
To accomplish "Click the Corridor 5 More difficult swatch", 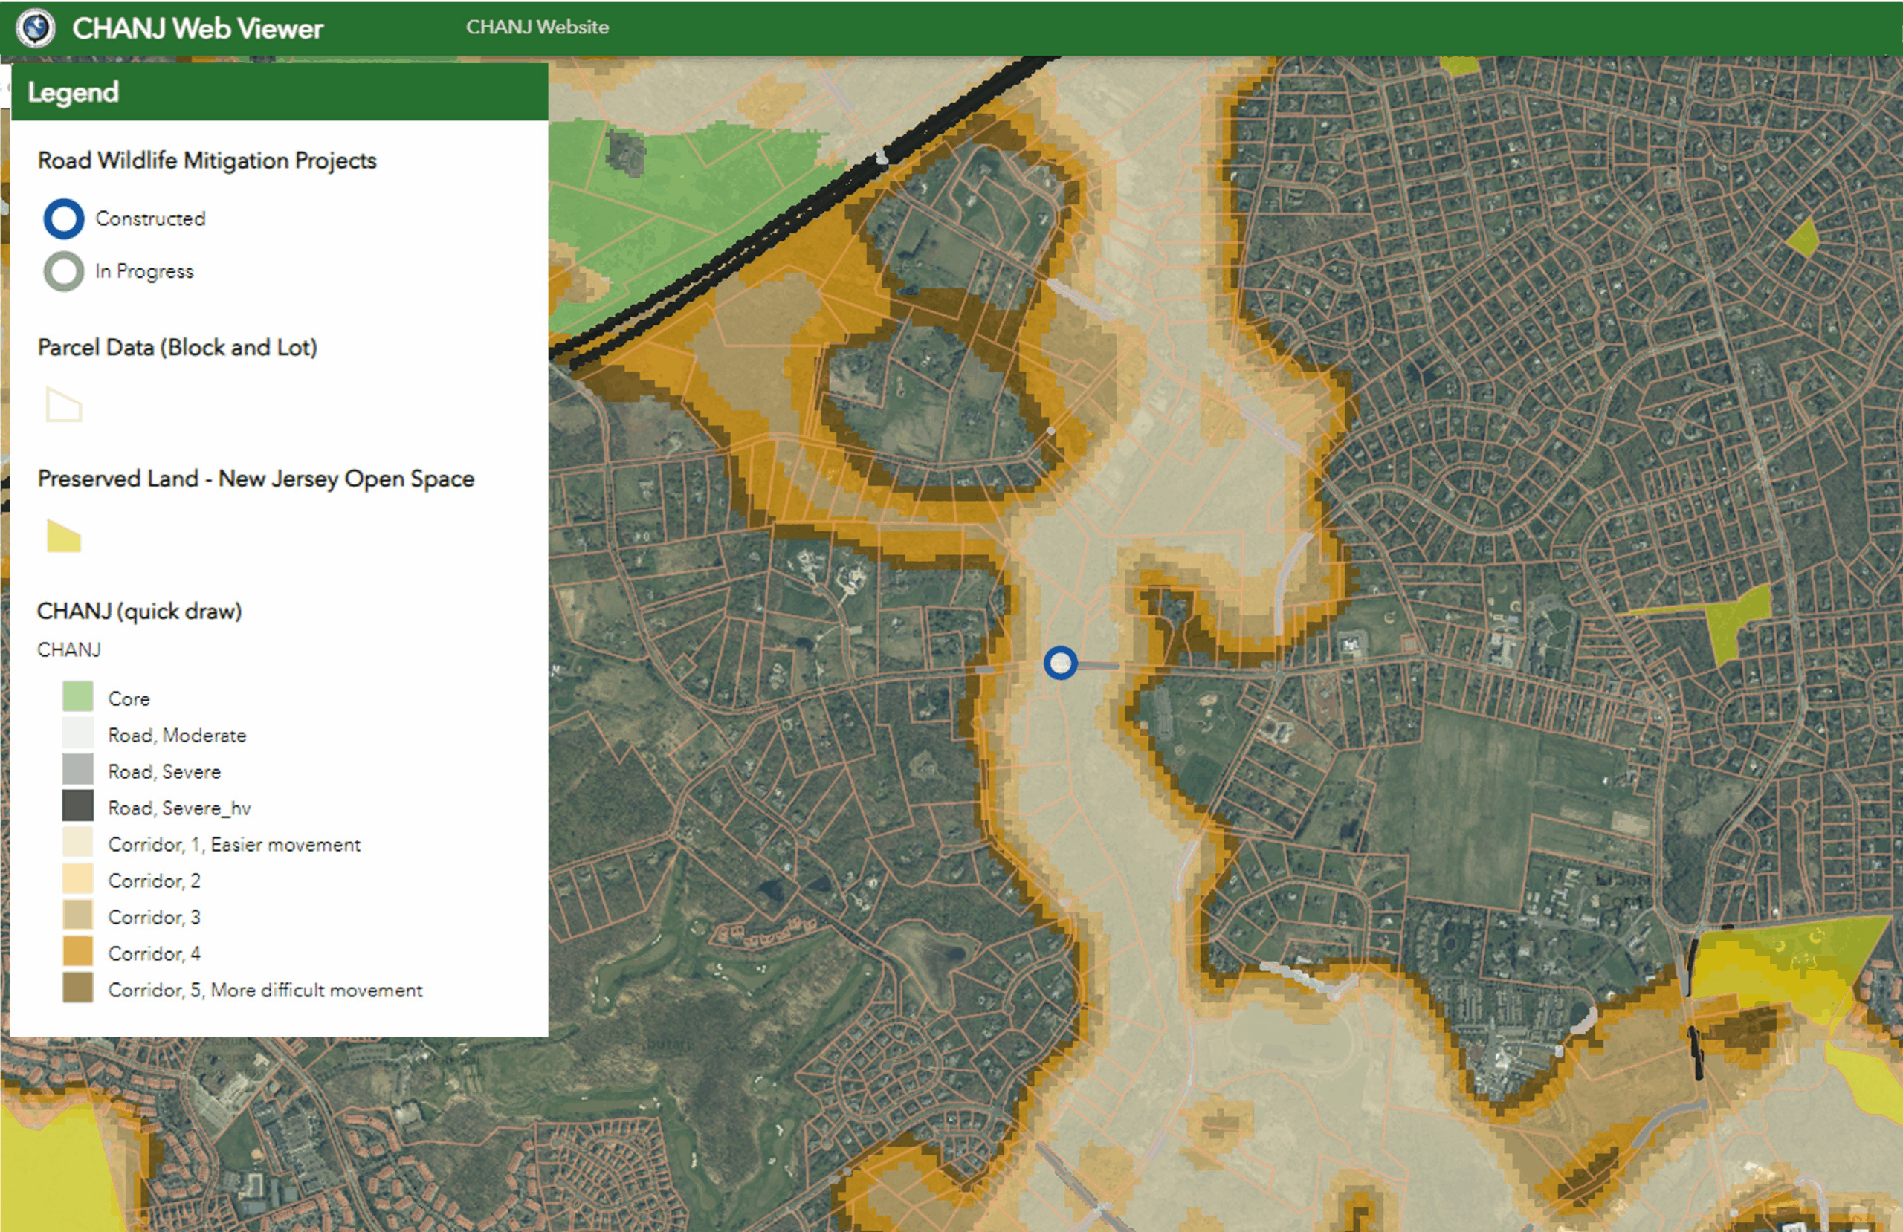I will (x=77, y=988).
